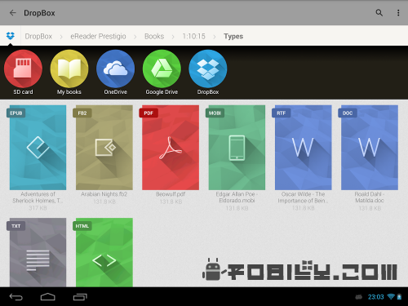Open the PDF Beowulf cover
408x306 pixels.
(x=171, y=148)
